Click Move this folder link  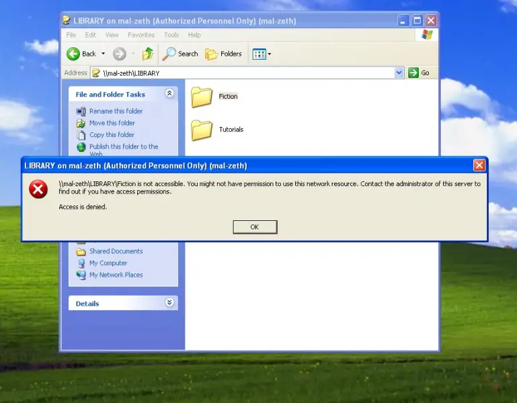[x=112, y=123]
